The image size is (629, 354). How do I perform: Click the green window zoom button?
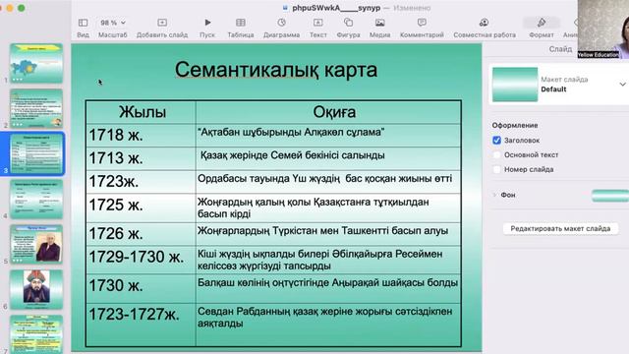point(22,8)
